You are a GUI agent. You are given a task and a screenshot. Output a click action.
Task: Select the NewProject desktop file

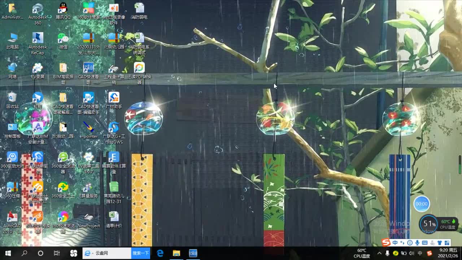[88, 220]
